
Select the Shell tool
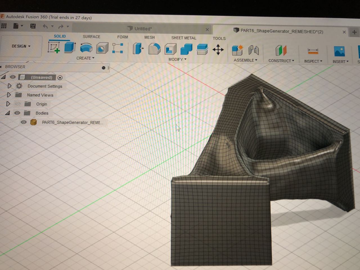(170, 49)
